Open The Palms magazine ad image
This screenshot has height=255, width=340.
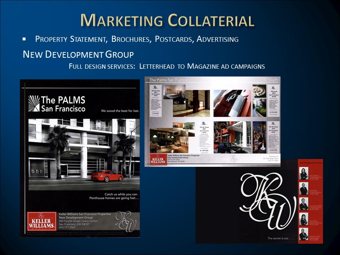pos(80,158)
